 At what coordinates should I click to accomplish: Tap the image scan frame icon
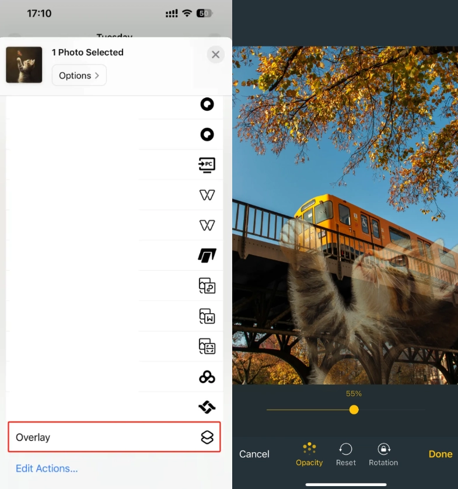207,346
